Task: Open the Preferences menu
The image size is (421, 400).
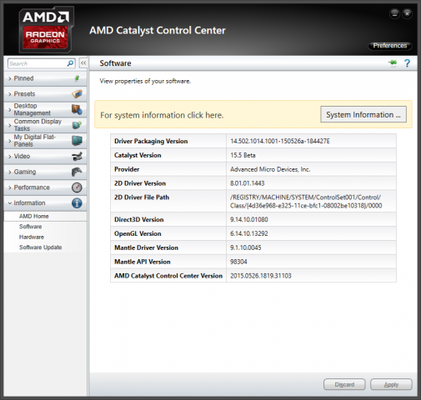Action: (x=390, y=46)
